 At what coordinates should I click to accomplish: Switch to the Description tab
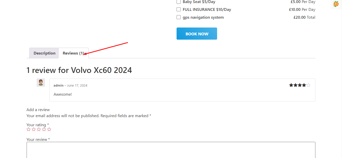click(44, 53)
